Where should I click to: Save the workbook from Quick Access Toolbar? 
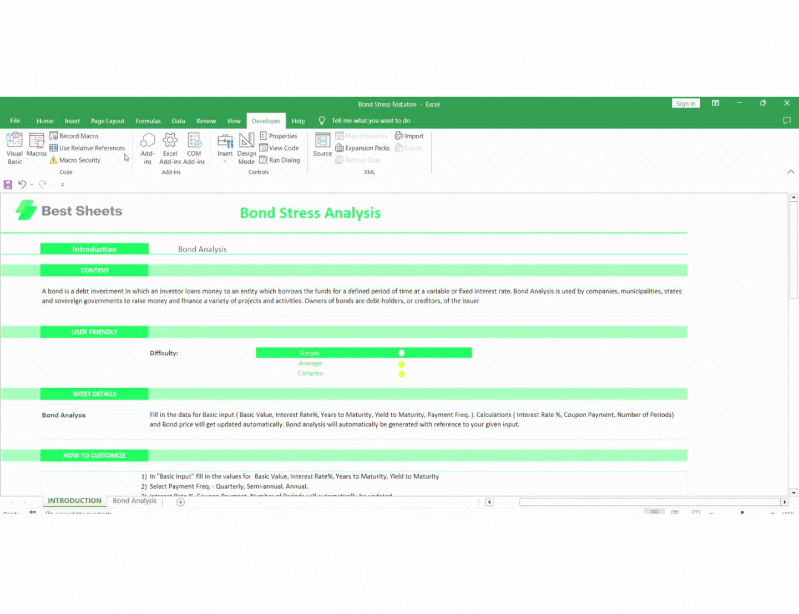point(8,185)
